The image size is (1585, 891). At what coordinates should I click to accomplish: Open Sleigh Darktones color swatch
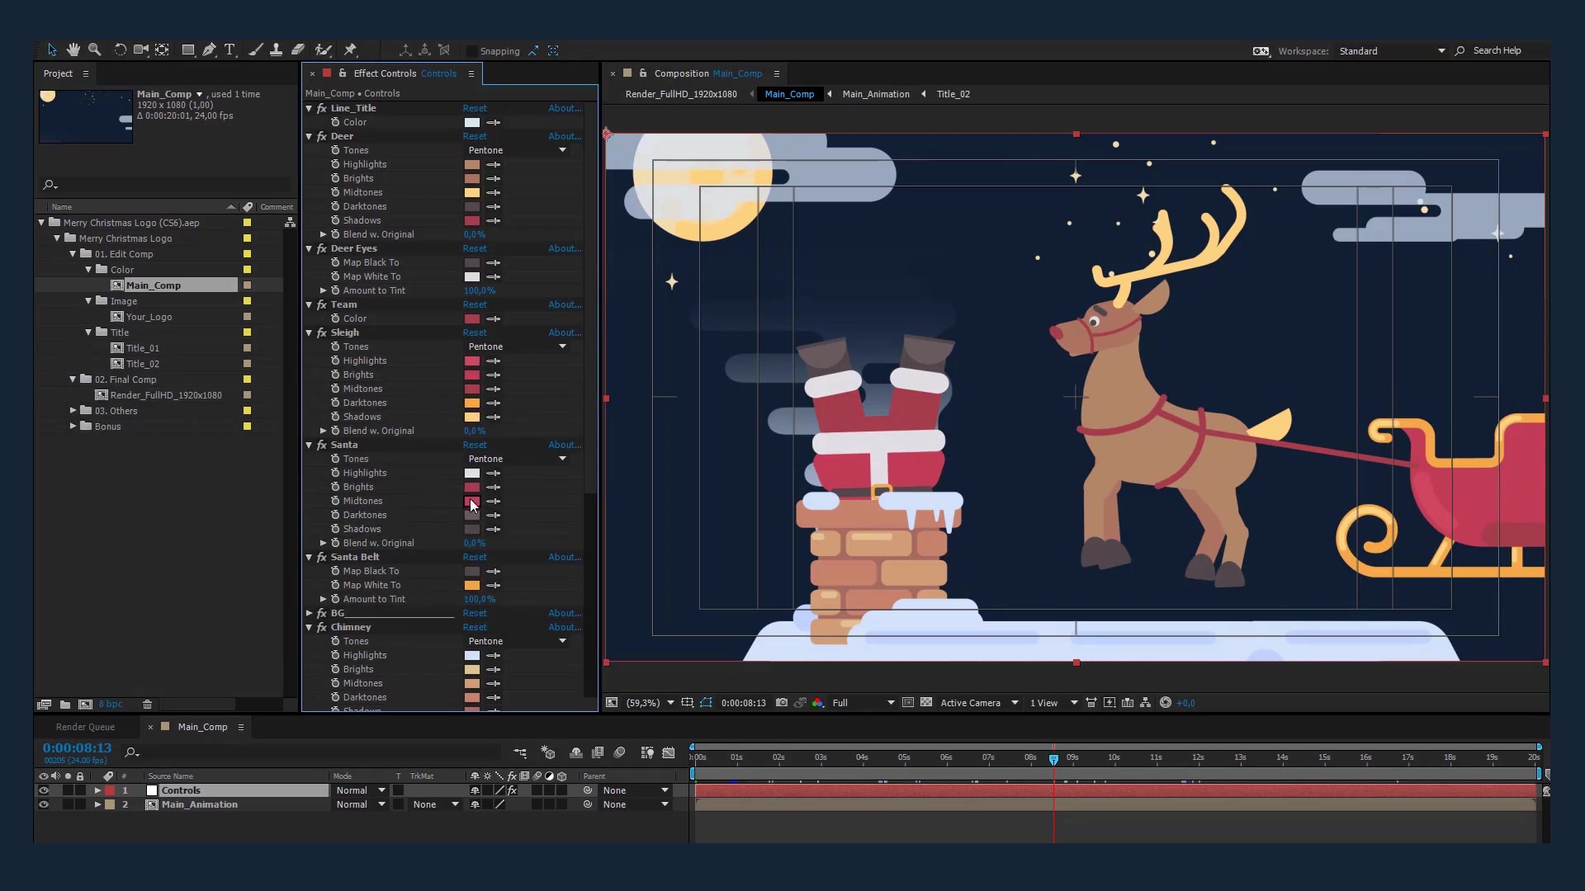(472, 403)
